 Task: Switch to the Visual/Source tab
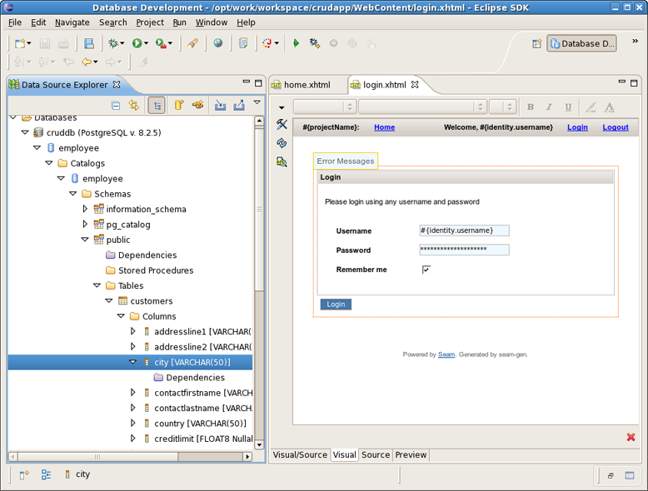coord(300,454)
